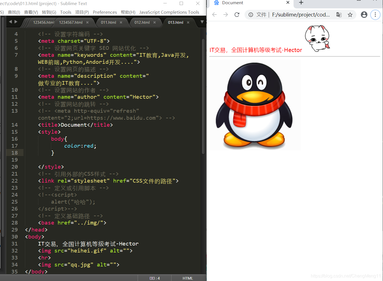Click line number 18 in gutter

[x=15, y=153]
